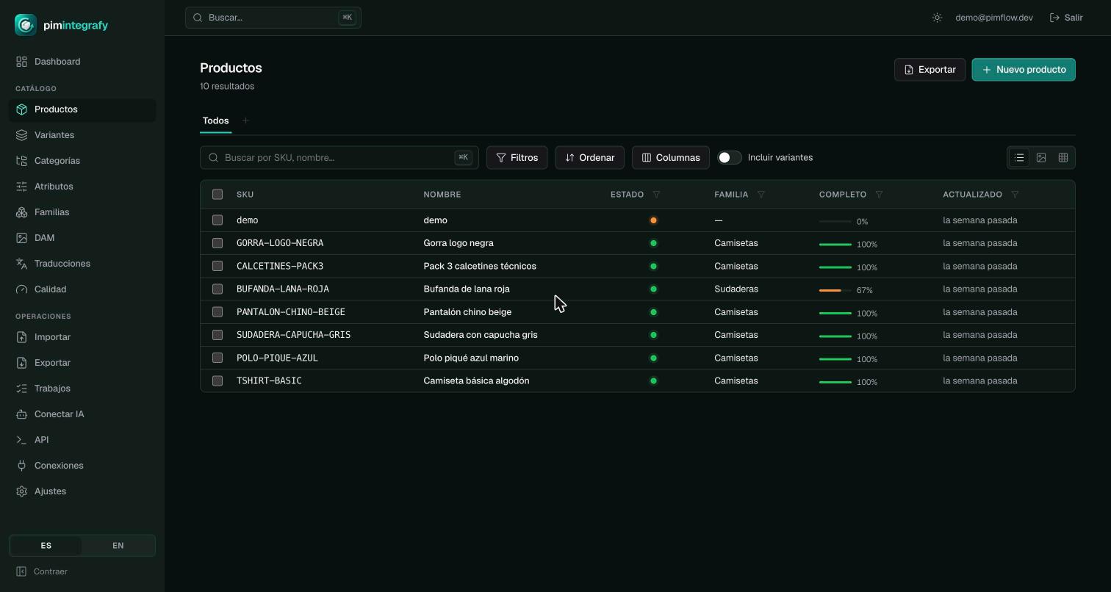
Task: Open Trabajos menu item
Action: click(82, 389)
